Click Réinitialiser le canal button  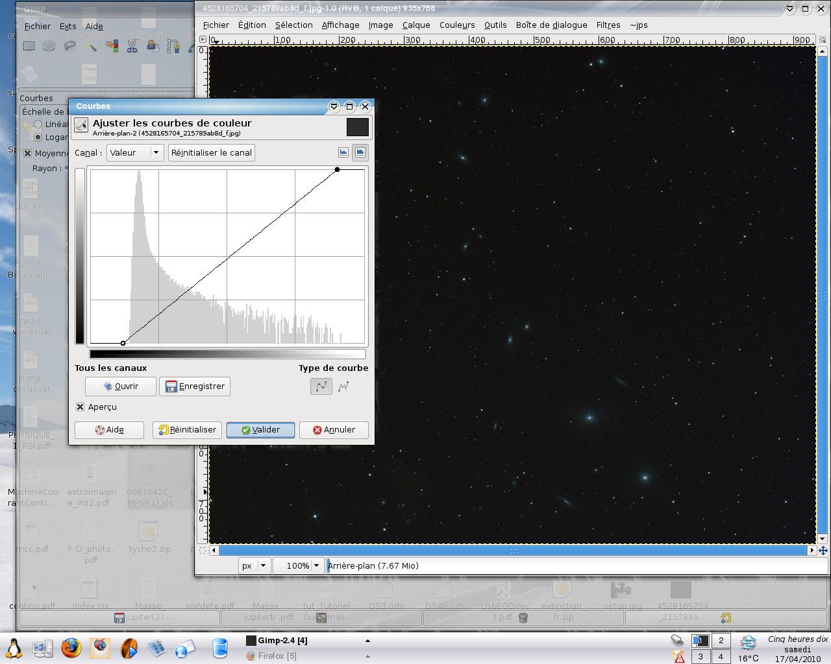coord(212,153)
